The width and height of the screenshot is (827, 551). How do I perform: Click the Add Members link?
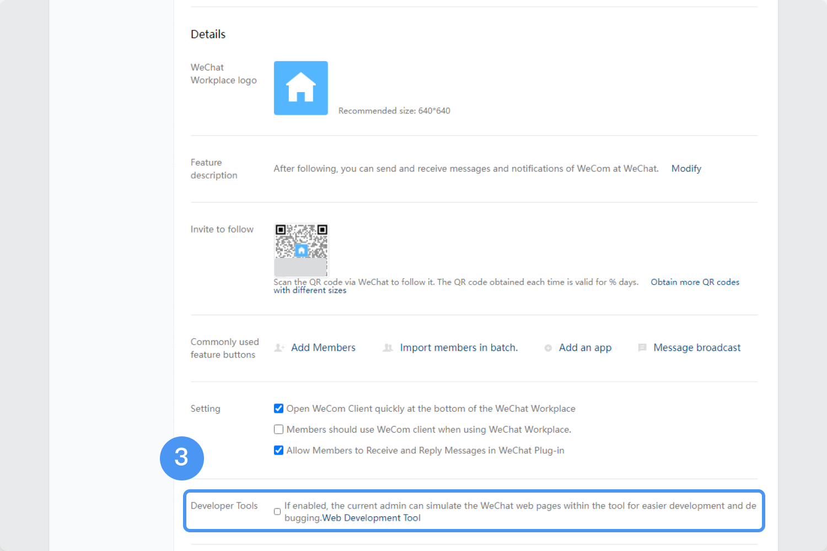323,348
